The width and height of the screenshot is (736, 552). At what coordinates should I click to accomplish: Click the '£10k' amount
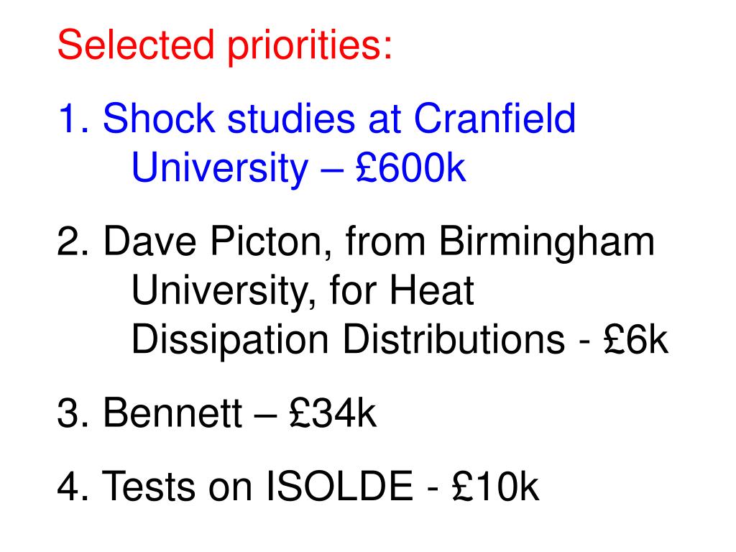coord(496,487)
